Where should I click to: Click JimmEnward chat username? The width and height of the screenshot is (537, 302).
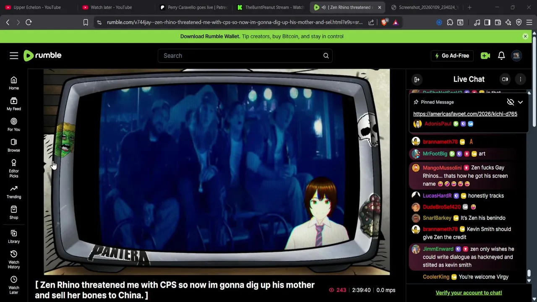point(438,249)
